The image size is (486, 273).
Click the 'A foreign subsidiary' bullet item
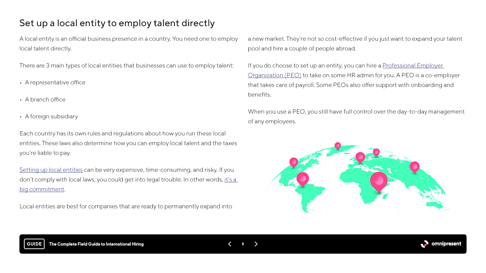coord(51,117)
